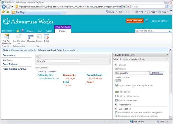Toggle Show content from starting location
Screen dimensions: 173x124
pos(116,85)
